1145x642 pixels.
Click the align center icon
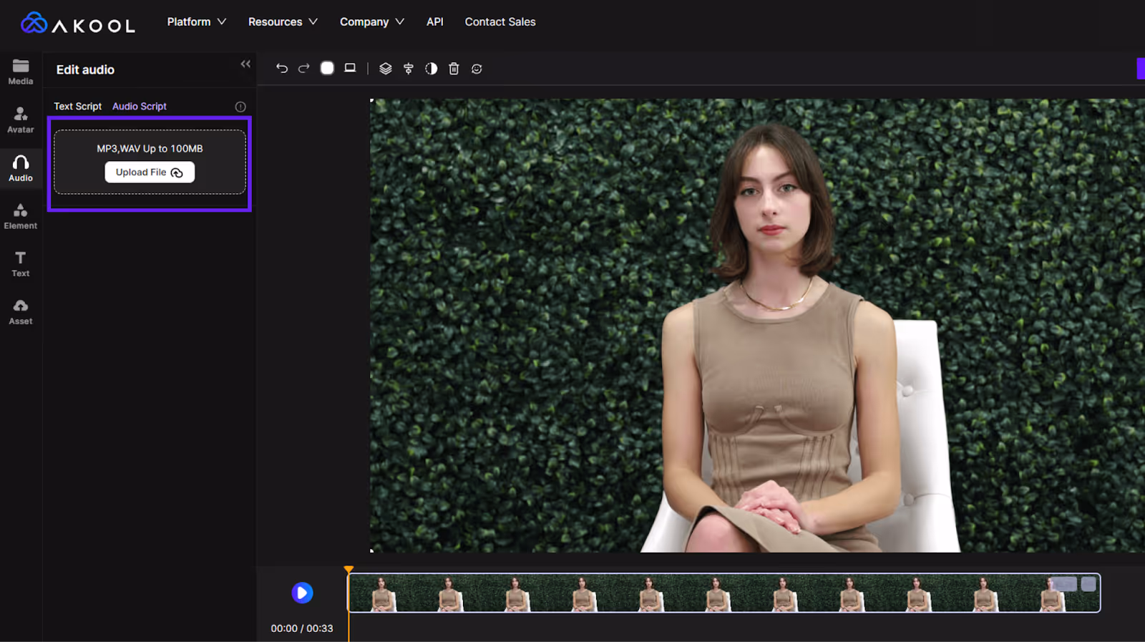[409, 69]
